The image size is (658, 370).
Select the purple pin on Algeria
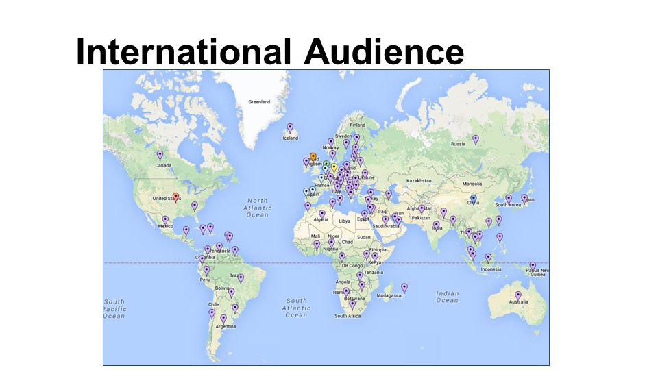coord(322,214)
